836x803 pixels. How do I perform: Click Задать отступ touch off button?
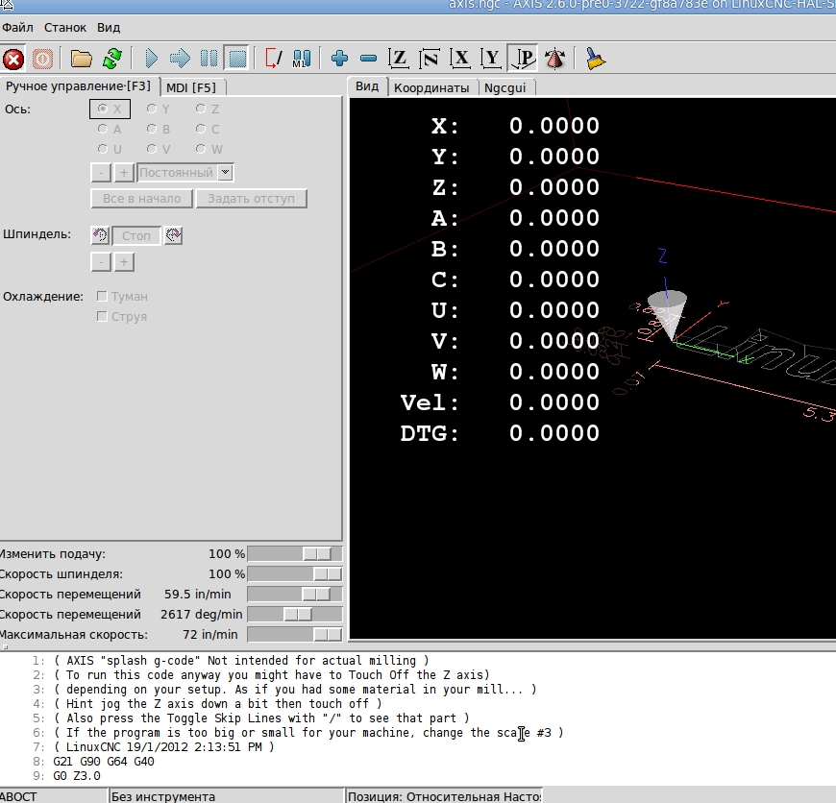click(x=251, y=198)
